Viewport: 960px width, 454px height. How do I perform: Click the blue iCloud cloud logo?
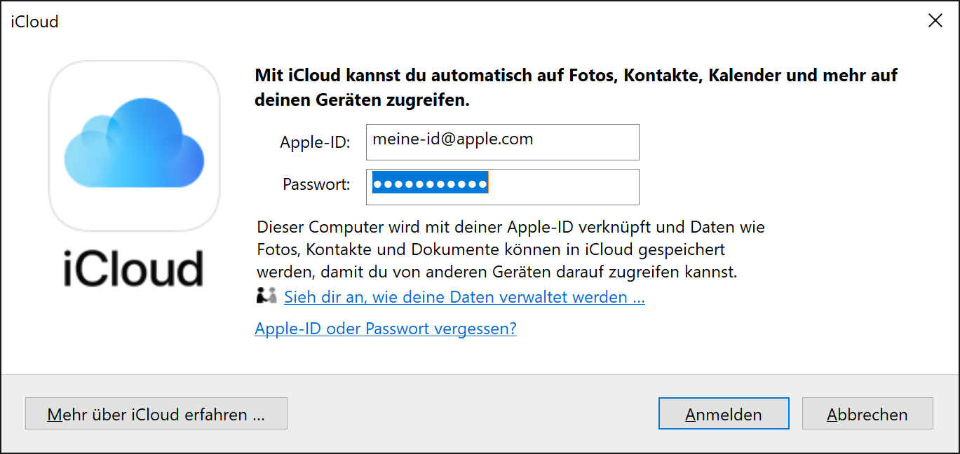click(x=134, y=145)
